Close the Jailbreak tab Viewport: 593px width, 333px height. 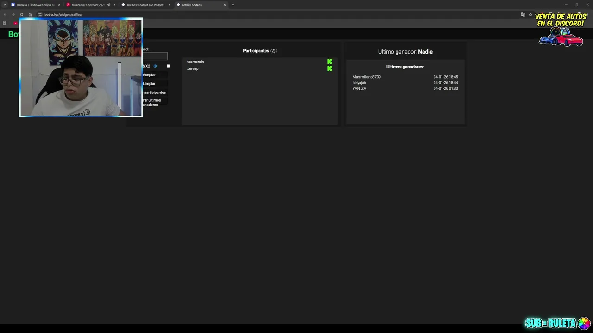(x=59, y=5)
